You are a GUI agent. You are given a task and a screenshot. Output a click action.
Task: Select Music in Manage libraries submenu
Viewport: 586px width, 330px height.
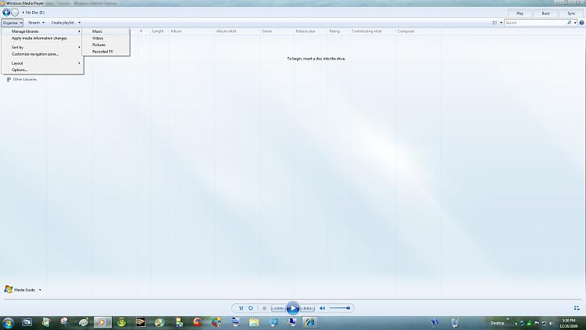(105, 31)
